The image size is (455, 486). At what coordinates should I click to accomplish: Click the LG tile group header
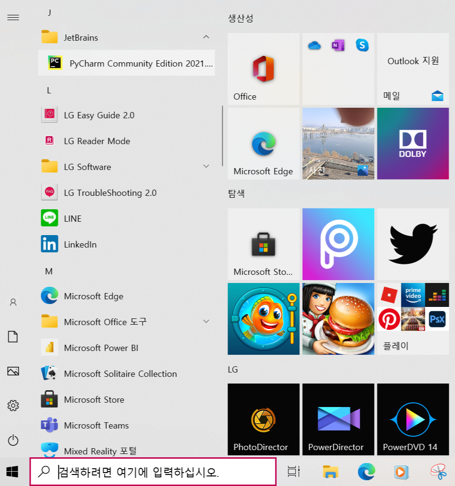[x=233, y=370]
